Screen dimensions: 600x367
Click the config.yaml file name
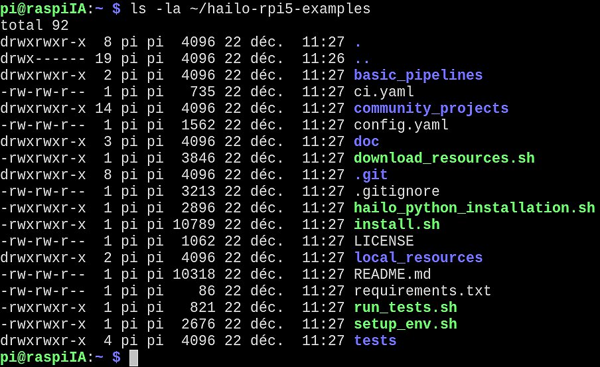401,125
